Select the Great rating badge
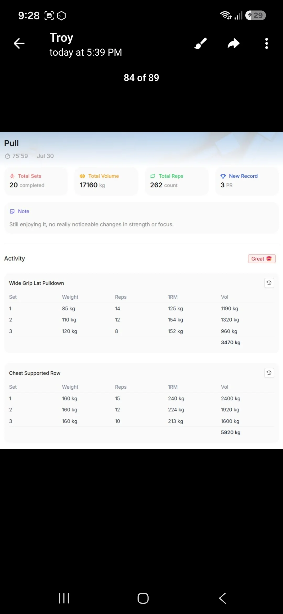The height and width of the screenshot is (614, 283). pyautogui.click(x=262, y=259)
